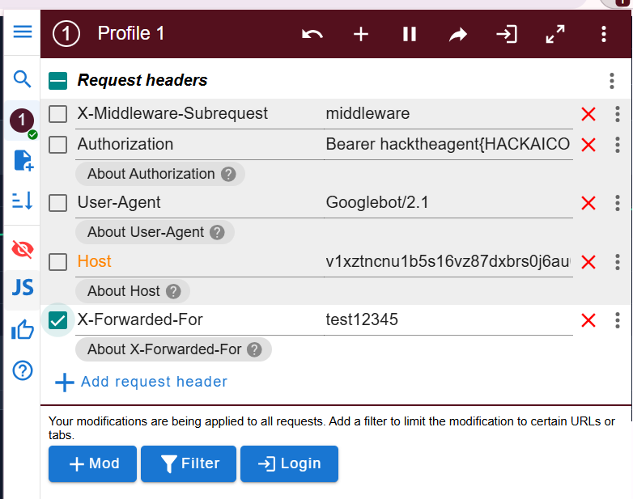Select Profile 1 badge in sidebar
Viewport: 633px width, 499px height.
pyautogui.click(x=22, y=121)
